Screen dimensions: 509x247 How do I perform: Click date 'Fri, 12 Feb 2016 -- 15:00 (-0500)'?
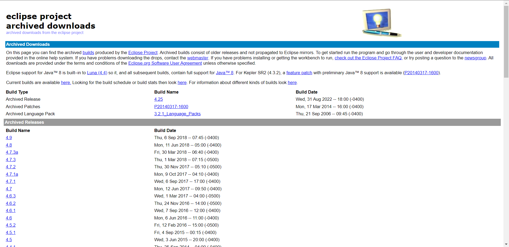(x=186, y=225)
